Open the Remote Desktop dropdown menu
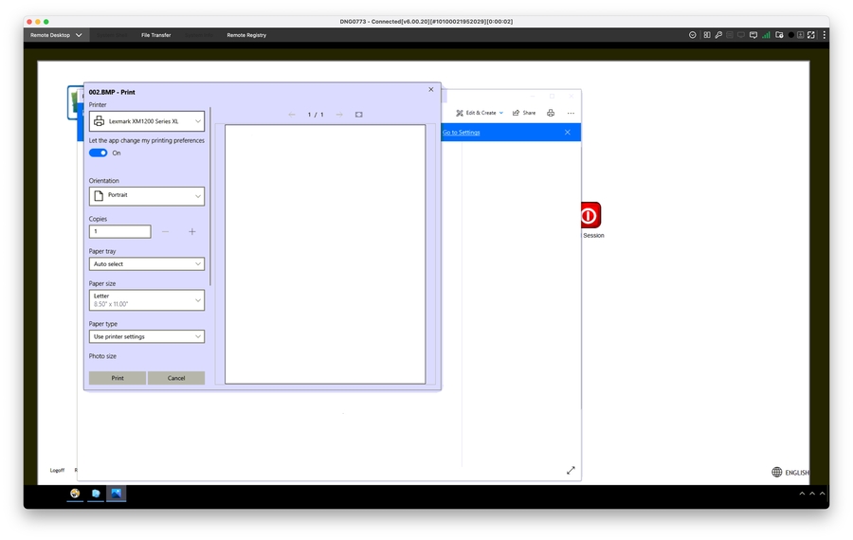This screenshot has width=853, height=540. [x=56, y=35]
